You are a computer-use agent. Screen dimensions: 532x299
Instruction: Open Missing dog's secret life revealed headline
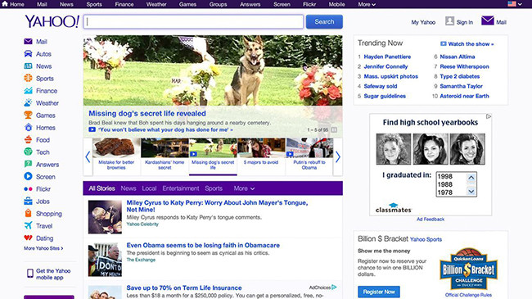pos(147,114)
